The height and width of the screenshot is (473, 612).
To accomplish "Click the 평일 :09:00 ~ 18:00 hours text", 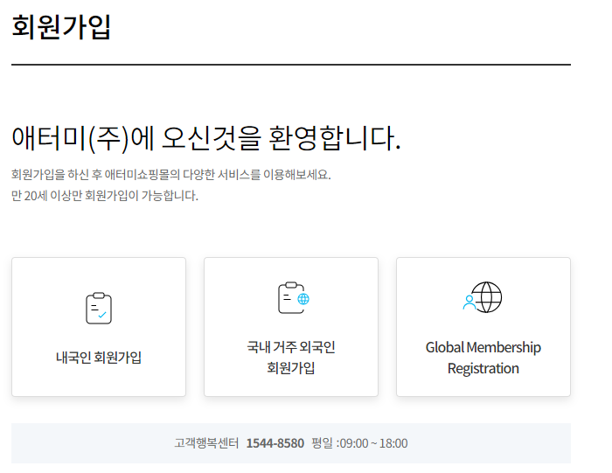I will coord(359,443).
